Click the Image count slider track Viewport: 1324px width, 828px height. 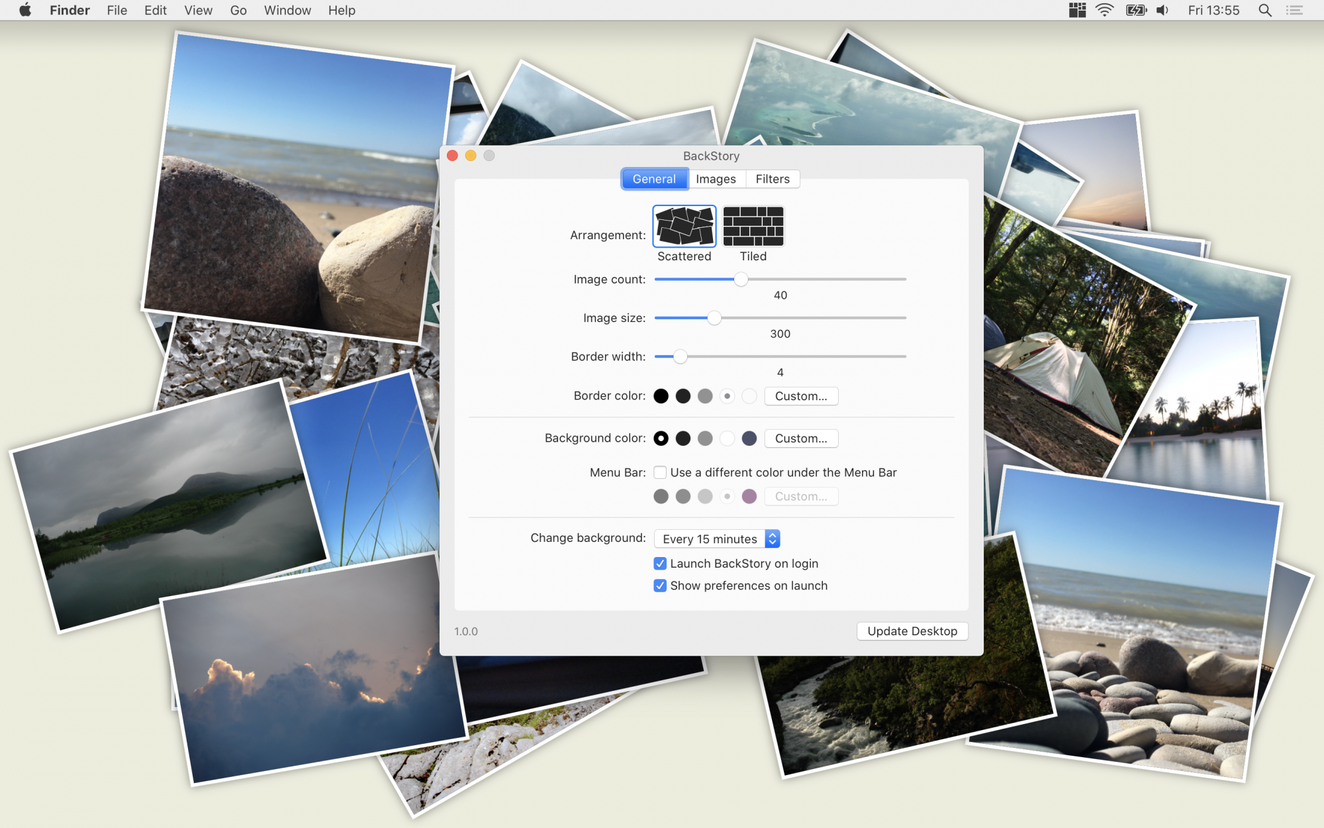780,280
